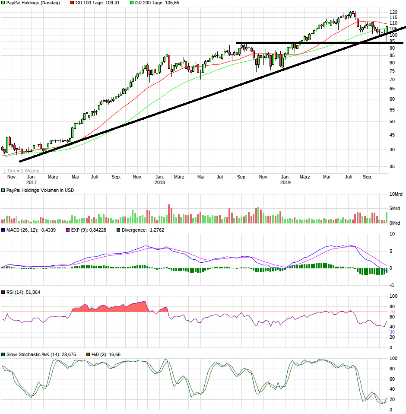
Task: Click the 'GD 100 Tage: 109,41' label
Action: tap(97, 3)
